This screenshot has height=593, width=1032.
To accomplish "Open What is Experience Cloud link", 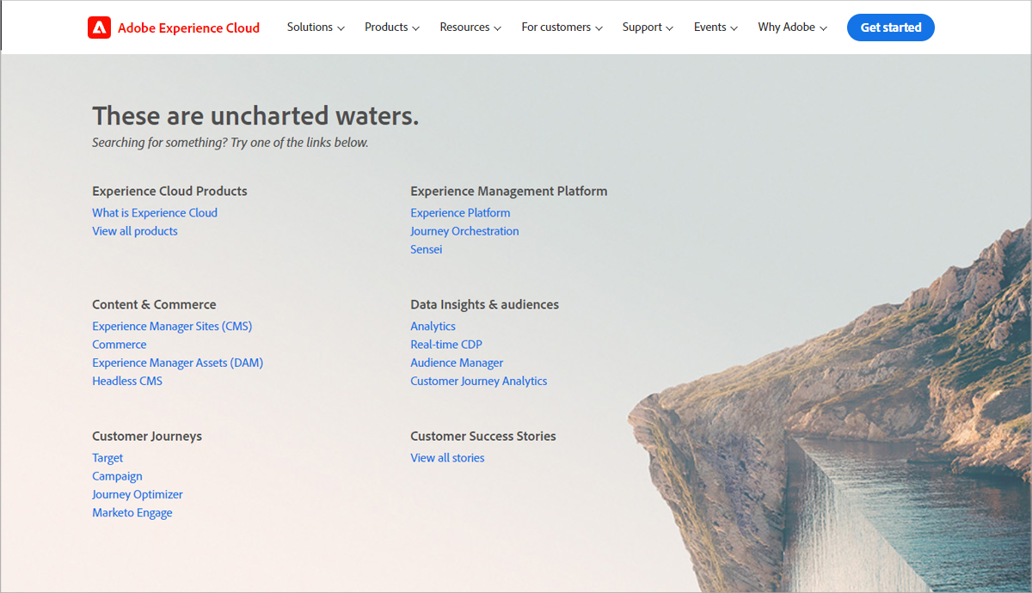I will click(155, 213).
